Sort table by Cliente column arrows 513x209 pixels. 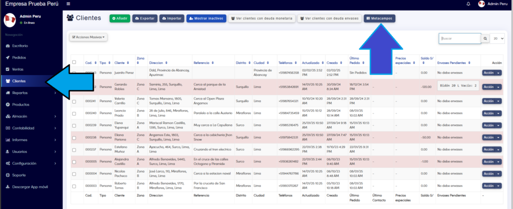pyautogui.click(x=128, y=62)
